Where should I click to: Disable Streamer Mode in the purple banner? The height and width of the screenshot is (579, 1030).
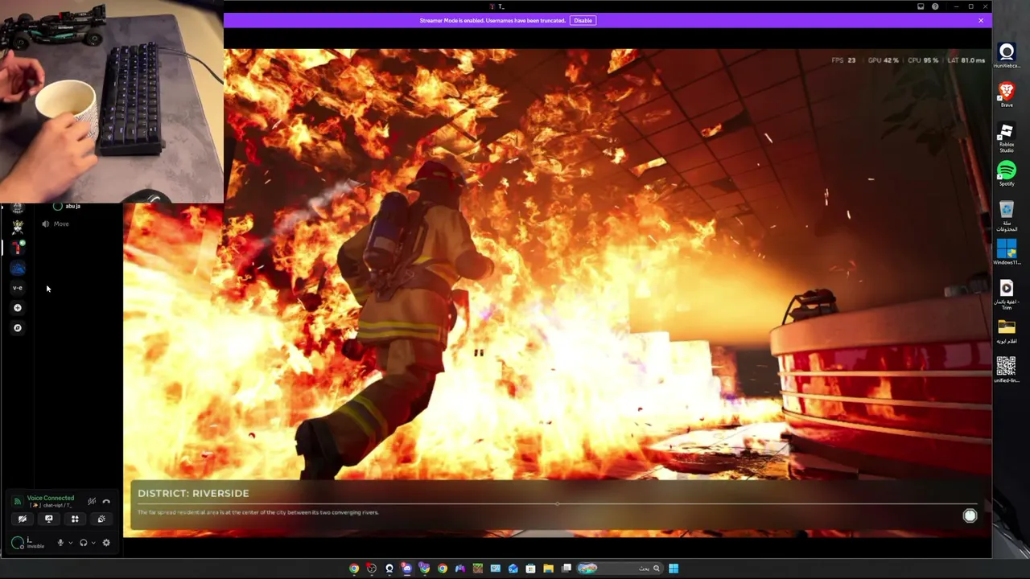click(x=583, y=20)
